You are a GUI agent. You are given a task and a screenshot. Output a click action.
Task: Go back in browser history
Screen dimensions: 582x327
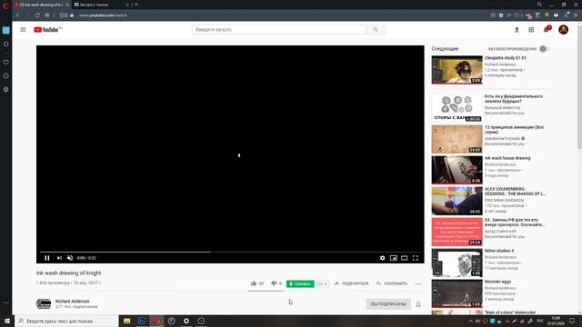(x=18, y=15)
